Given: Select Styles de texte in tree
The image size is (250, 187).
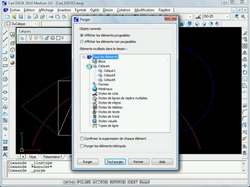Looking at the screenshot, I should pyautogui.click(x=109, y=112).
